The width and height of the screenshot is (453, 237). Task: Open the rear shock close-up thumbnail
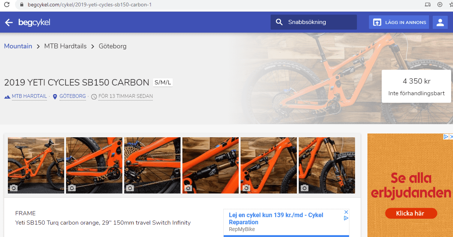pos(211,165)
